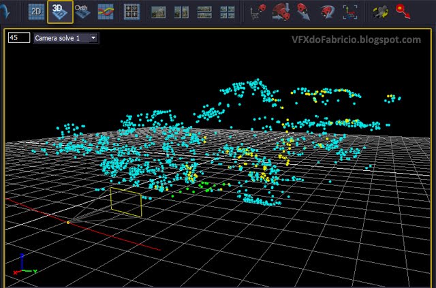Screen dimensions: 436x288
Task: Click the axis-with-red-point origin tool
Action: click(258, 12)
